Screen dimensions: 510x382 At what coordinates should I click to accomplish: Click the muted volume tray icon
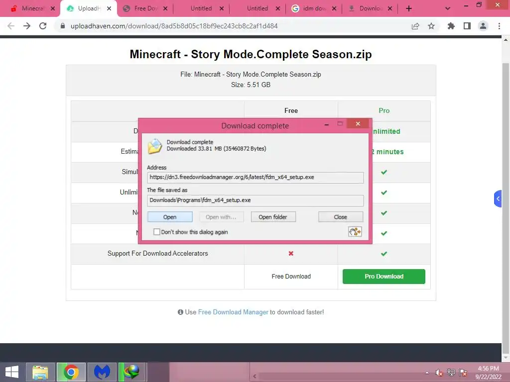pos(439,373)
